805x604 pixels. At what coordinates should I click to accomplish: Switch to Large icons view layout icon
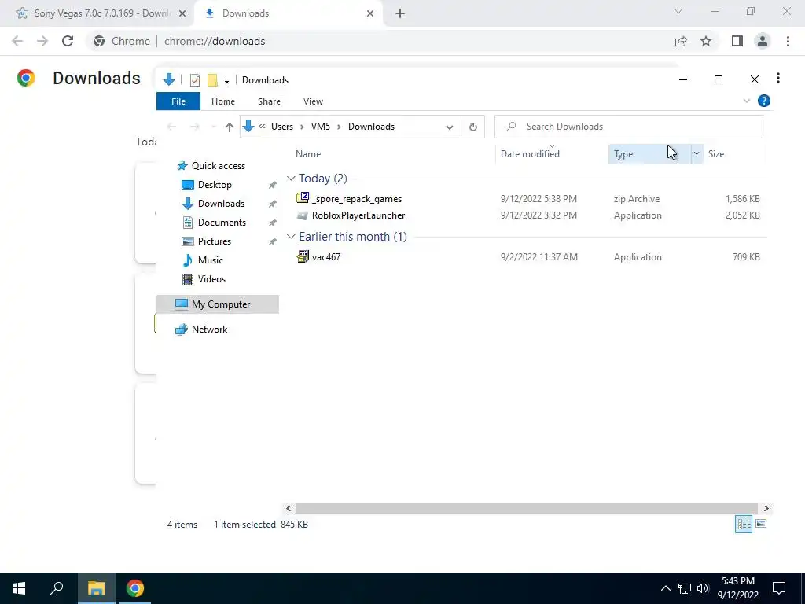[761, 524]
